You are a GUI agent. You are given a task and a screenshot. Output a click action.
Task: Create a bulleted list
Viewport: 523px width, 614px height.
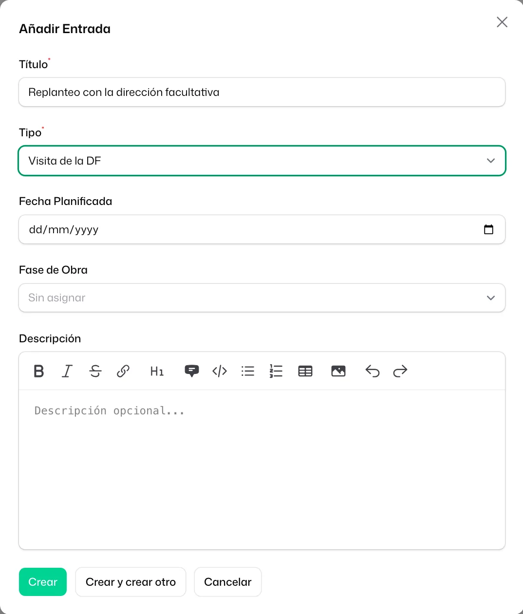(248, 371)
